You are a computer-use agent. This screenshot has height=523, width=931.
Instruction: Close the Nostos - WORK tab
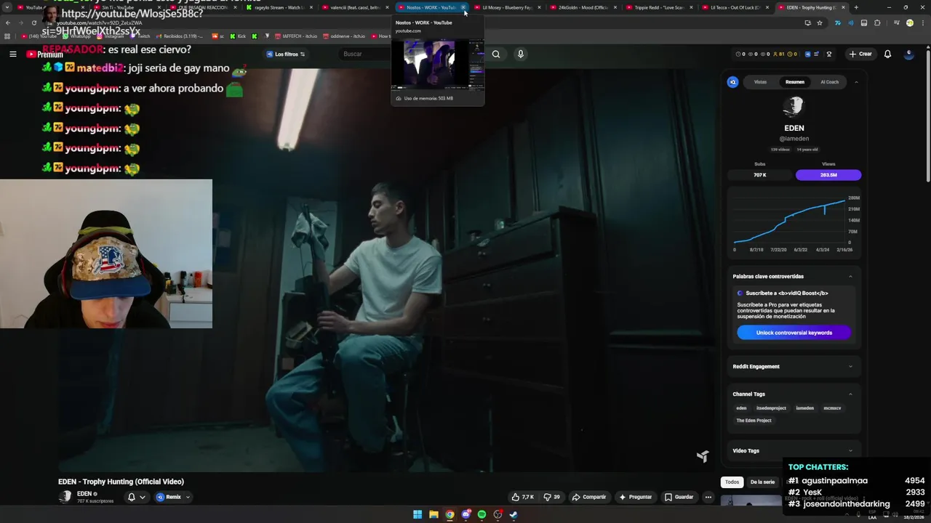463,7
